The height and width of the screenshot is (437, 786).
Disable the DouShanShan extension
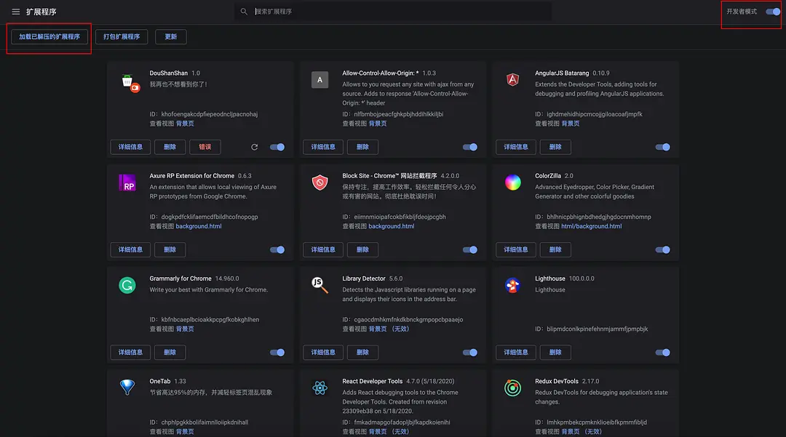point(277,147)
